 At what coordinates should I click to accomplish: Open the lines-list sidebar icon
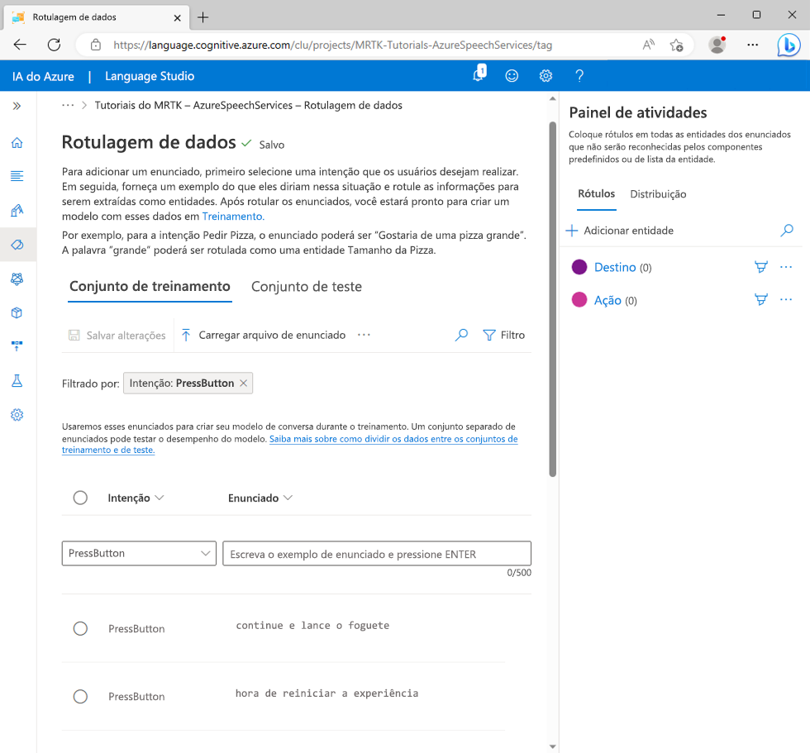point(17,176)
